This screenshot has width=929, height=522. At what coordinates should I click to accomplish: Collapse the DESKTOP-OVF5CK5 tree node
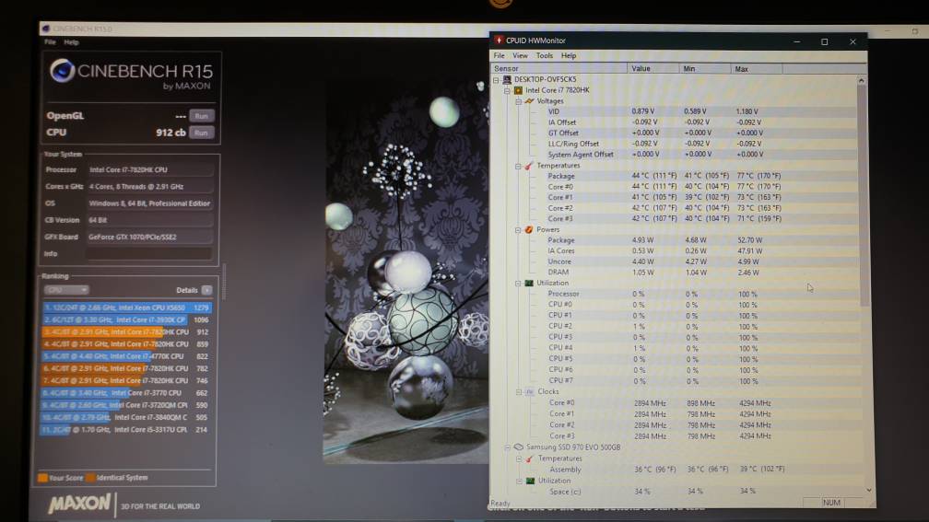(x=497, y=79)
